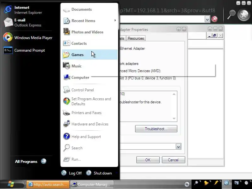Screen dimensions: 252x189
Task: Click the Troubleshoot button
Action: click(x=156, y=129)
